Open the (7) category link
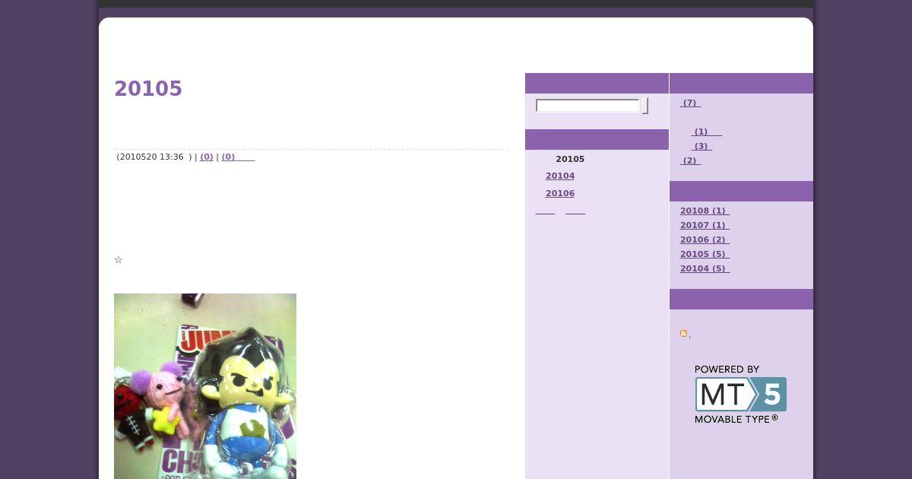Viewport: 912px width, 479px height. tap(690, 103)
